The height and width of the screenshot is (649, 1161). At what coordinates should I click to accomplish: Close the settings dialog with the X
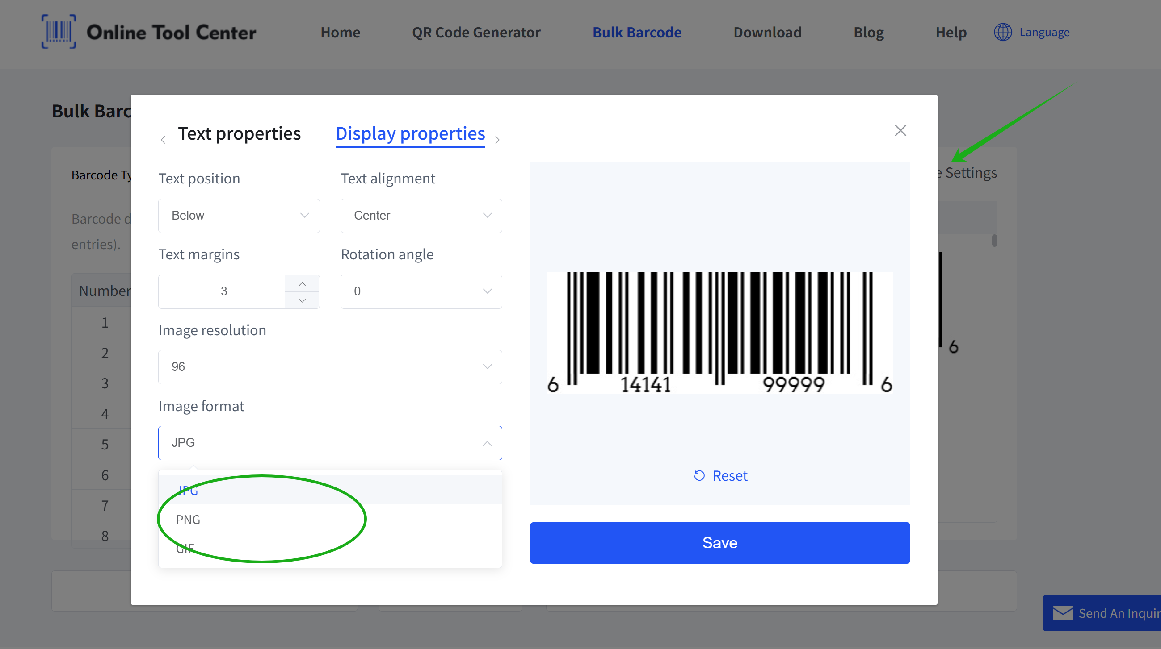click(900, 130)
